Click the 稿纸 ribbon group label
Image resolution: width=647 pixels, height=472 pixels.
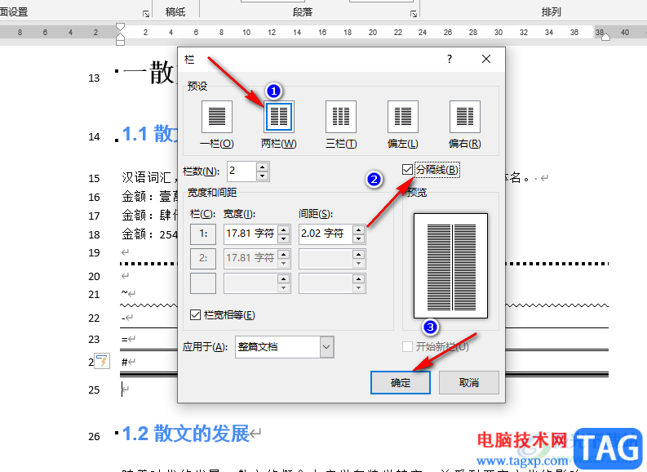click(x=175, y=12)
